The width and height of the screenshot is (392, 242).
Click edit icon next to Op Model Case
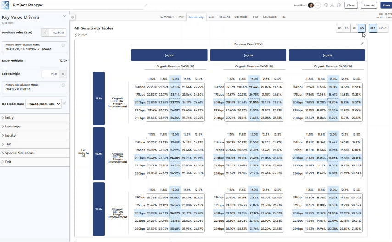pos(65,104)
